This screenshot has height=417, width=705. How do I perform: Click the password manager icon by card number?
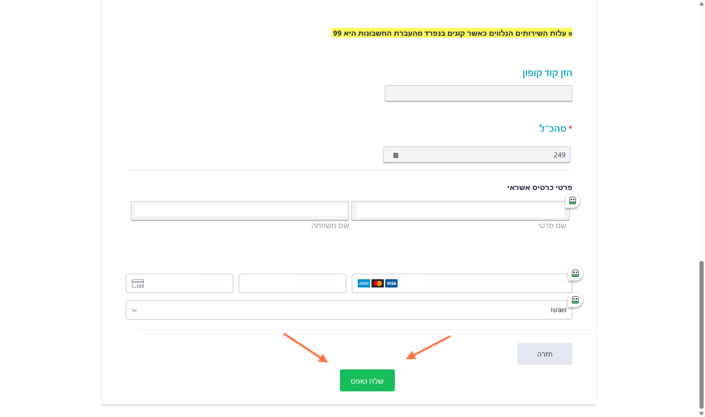[x=575, y=273]
